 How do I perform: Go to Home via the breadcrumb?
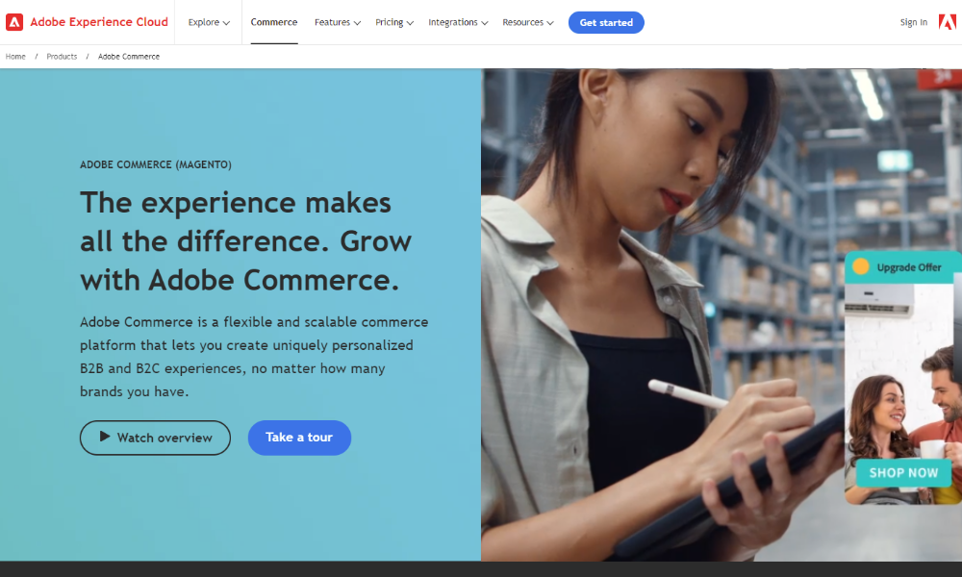click(x=15, y=57)
